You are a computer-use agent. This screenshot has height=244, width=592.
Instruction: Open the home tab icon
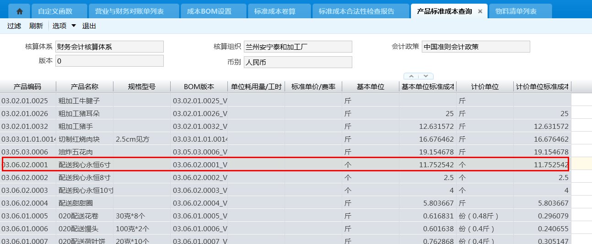(x=20, y=11)
